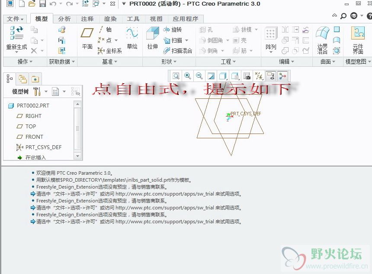Switch to the Tools (工具) tab
Image resolution: width=372 pixels, height=274 pixels.
pyautogui.click(x=133, y=19)
